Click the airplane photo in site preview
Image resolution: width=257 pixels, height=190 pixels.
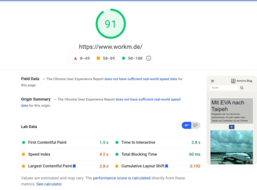coord(232,147)
